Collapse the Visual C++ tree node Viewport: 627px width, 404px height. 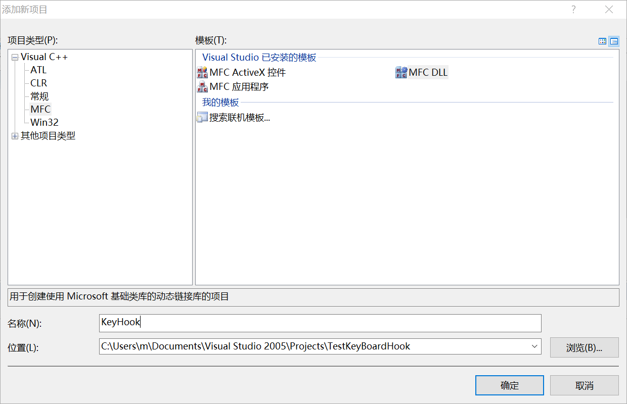[15, 57]
